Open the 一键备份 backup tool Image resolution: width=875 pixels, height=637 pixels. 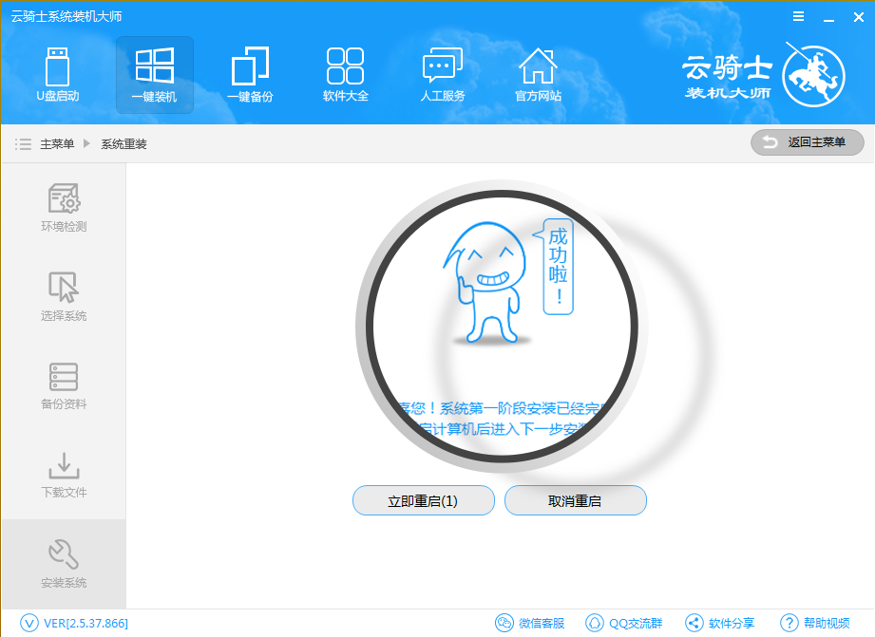tap(250, 74)
